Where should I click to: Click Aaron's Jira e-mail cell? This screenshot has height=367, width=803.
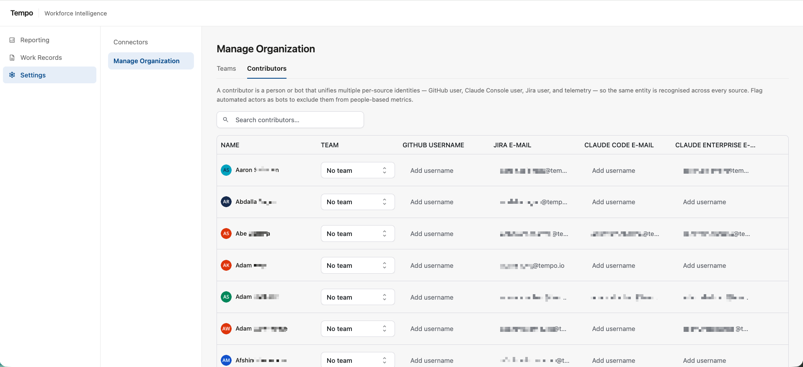(x=534, y=171)
